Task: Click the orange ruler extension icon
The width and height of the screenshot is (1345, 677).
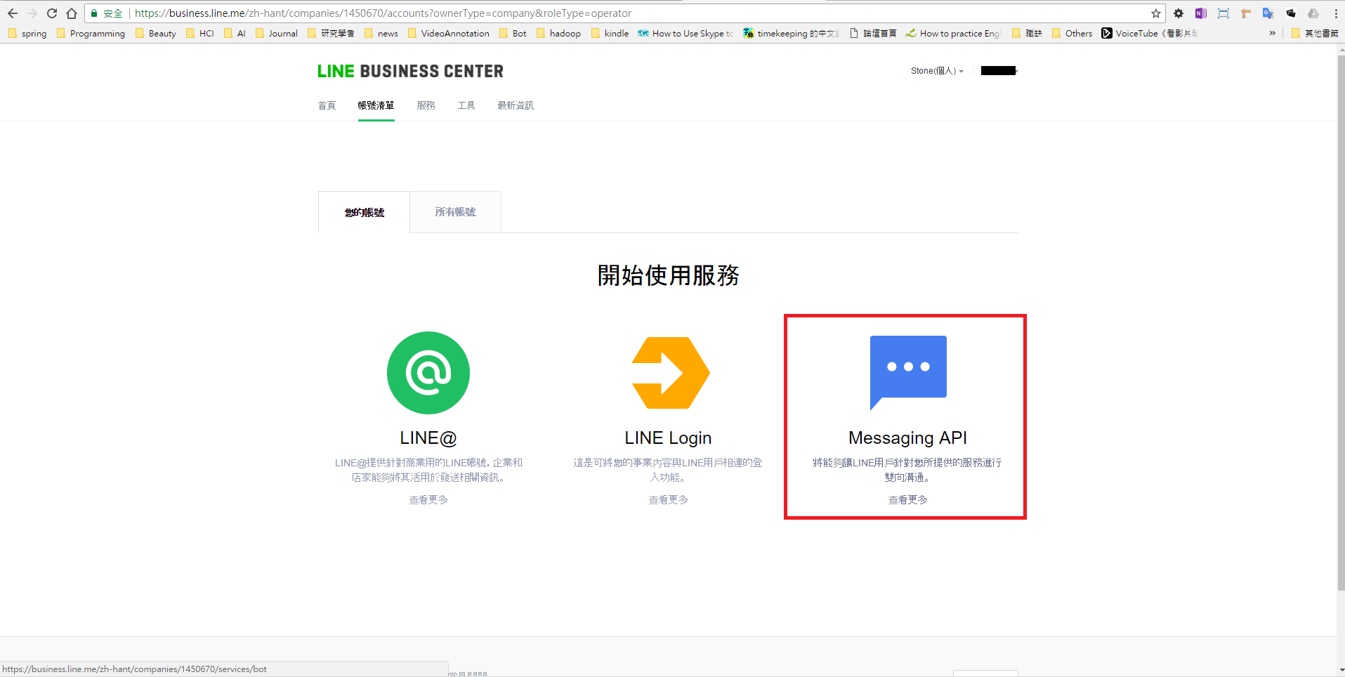Action: point(1246,13)
